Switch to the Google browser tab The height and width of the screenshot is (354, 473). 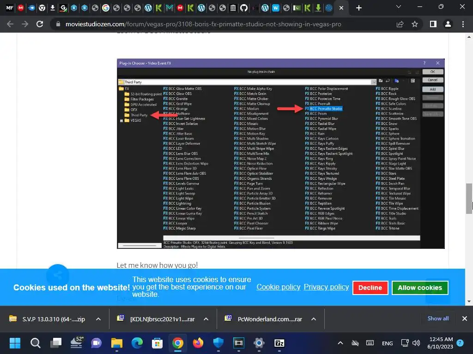[106, 8]
